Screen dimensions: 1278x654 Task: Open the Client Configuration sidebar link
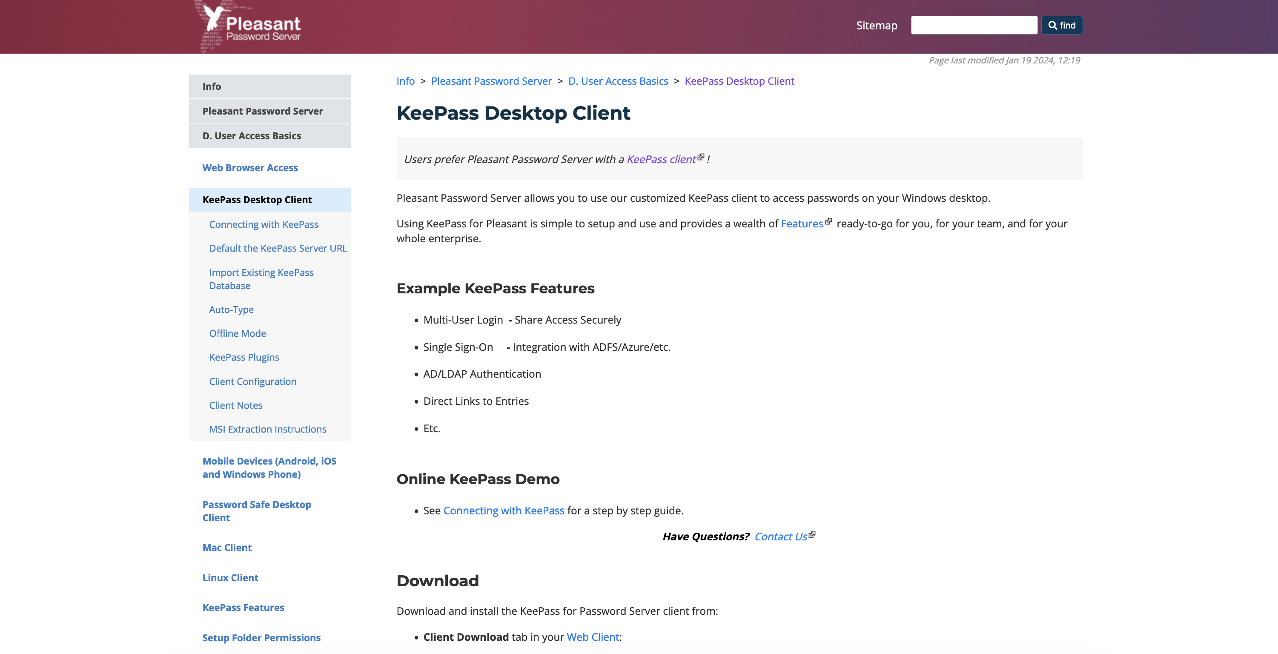[x=252, y=381]
